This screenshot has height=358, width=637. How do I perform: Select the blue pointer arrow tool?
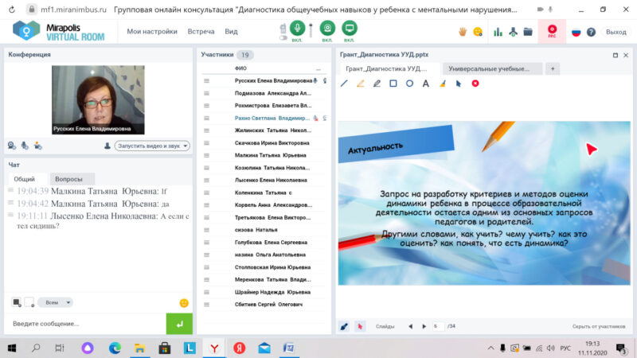point(459,84)
